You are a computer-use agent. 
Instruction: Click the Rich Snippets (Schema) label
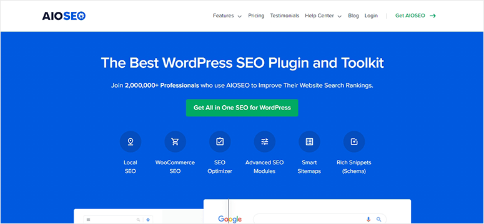[x=354, y=167]
